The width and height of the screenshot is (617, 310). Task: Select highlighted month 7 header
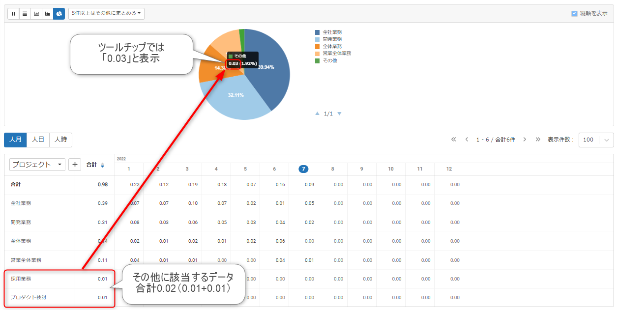[x=304, y=169]
